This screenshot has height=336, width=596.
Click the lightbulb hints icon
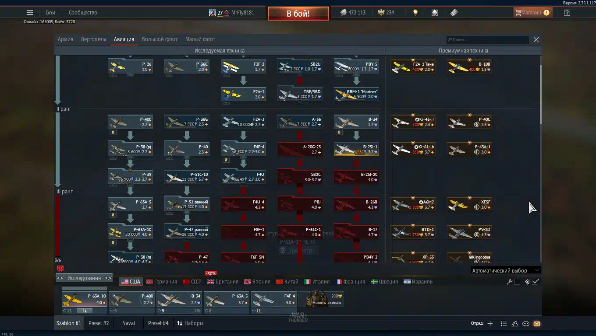coord(415,13)
